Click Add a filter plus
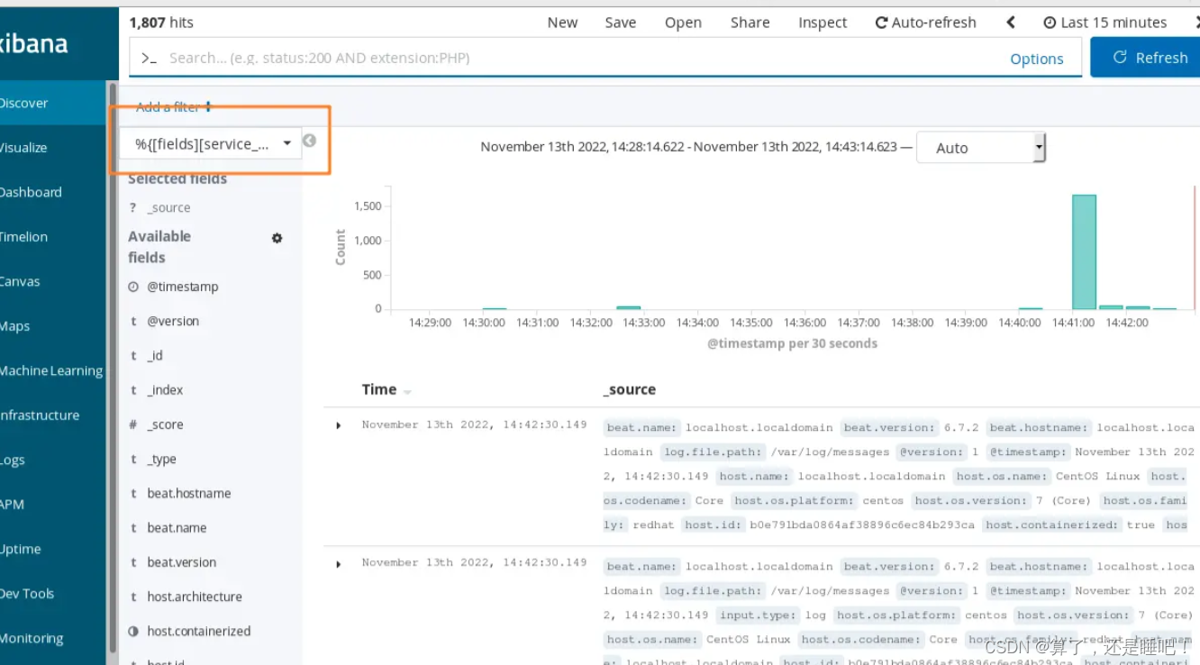Viewport: 1200px width, 665px height. tap(174, 107)
